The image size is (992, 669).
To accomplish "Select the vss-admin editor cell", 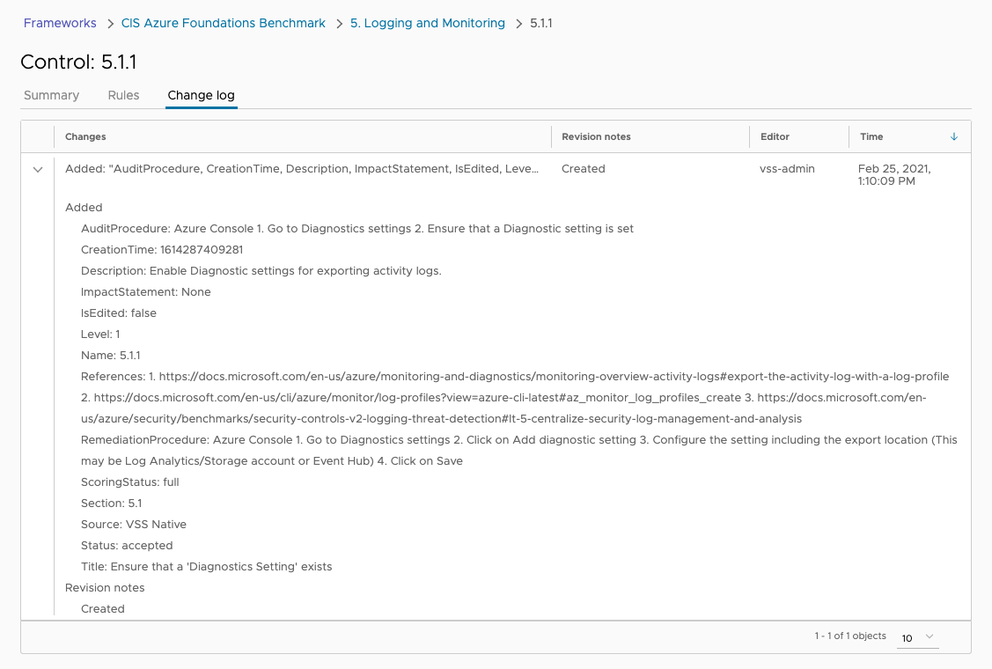I will (787, 169).
